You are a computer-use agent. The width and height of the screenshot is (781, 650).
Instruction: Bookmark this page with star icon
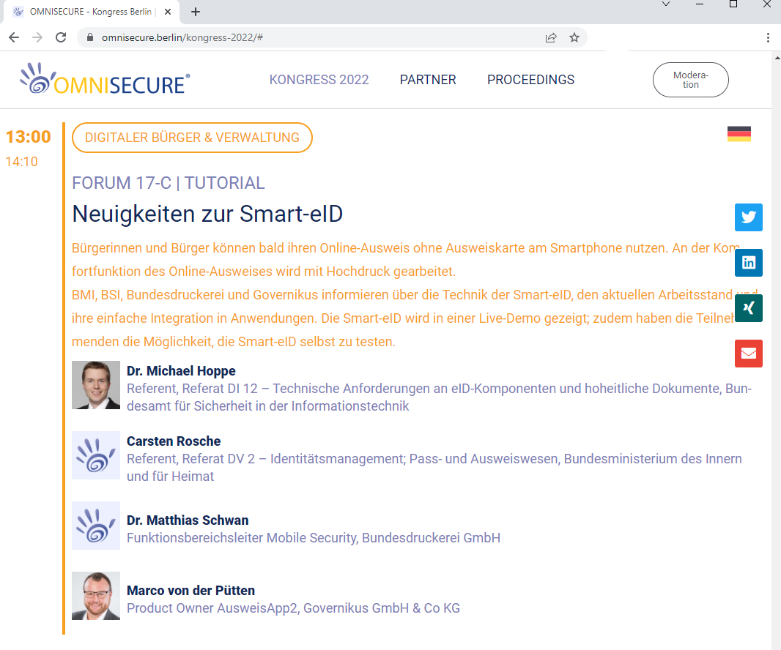tap(574, 37)
